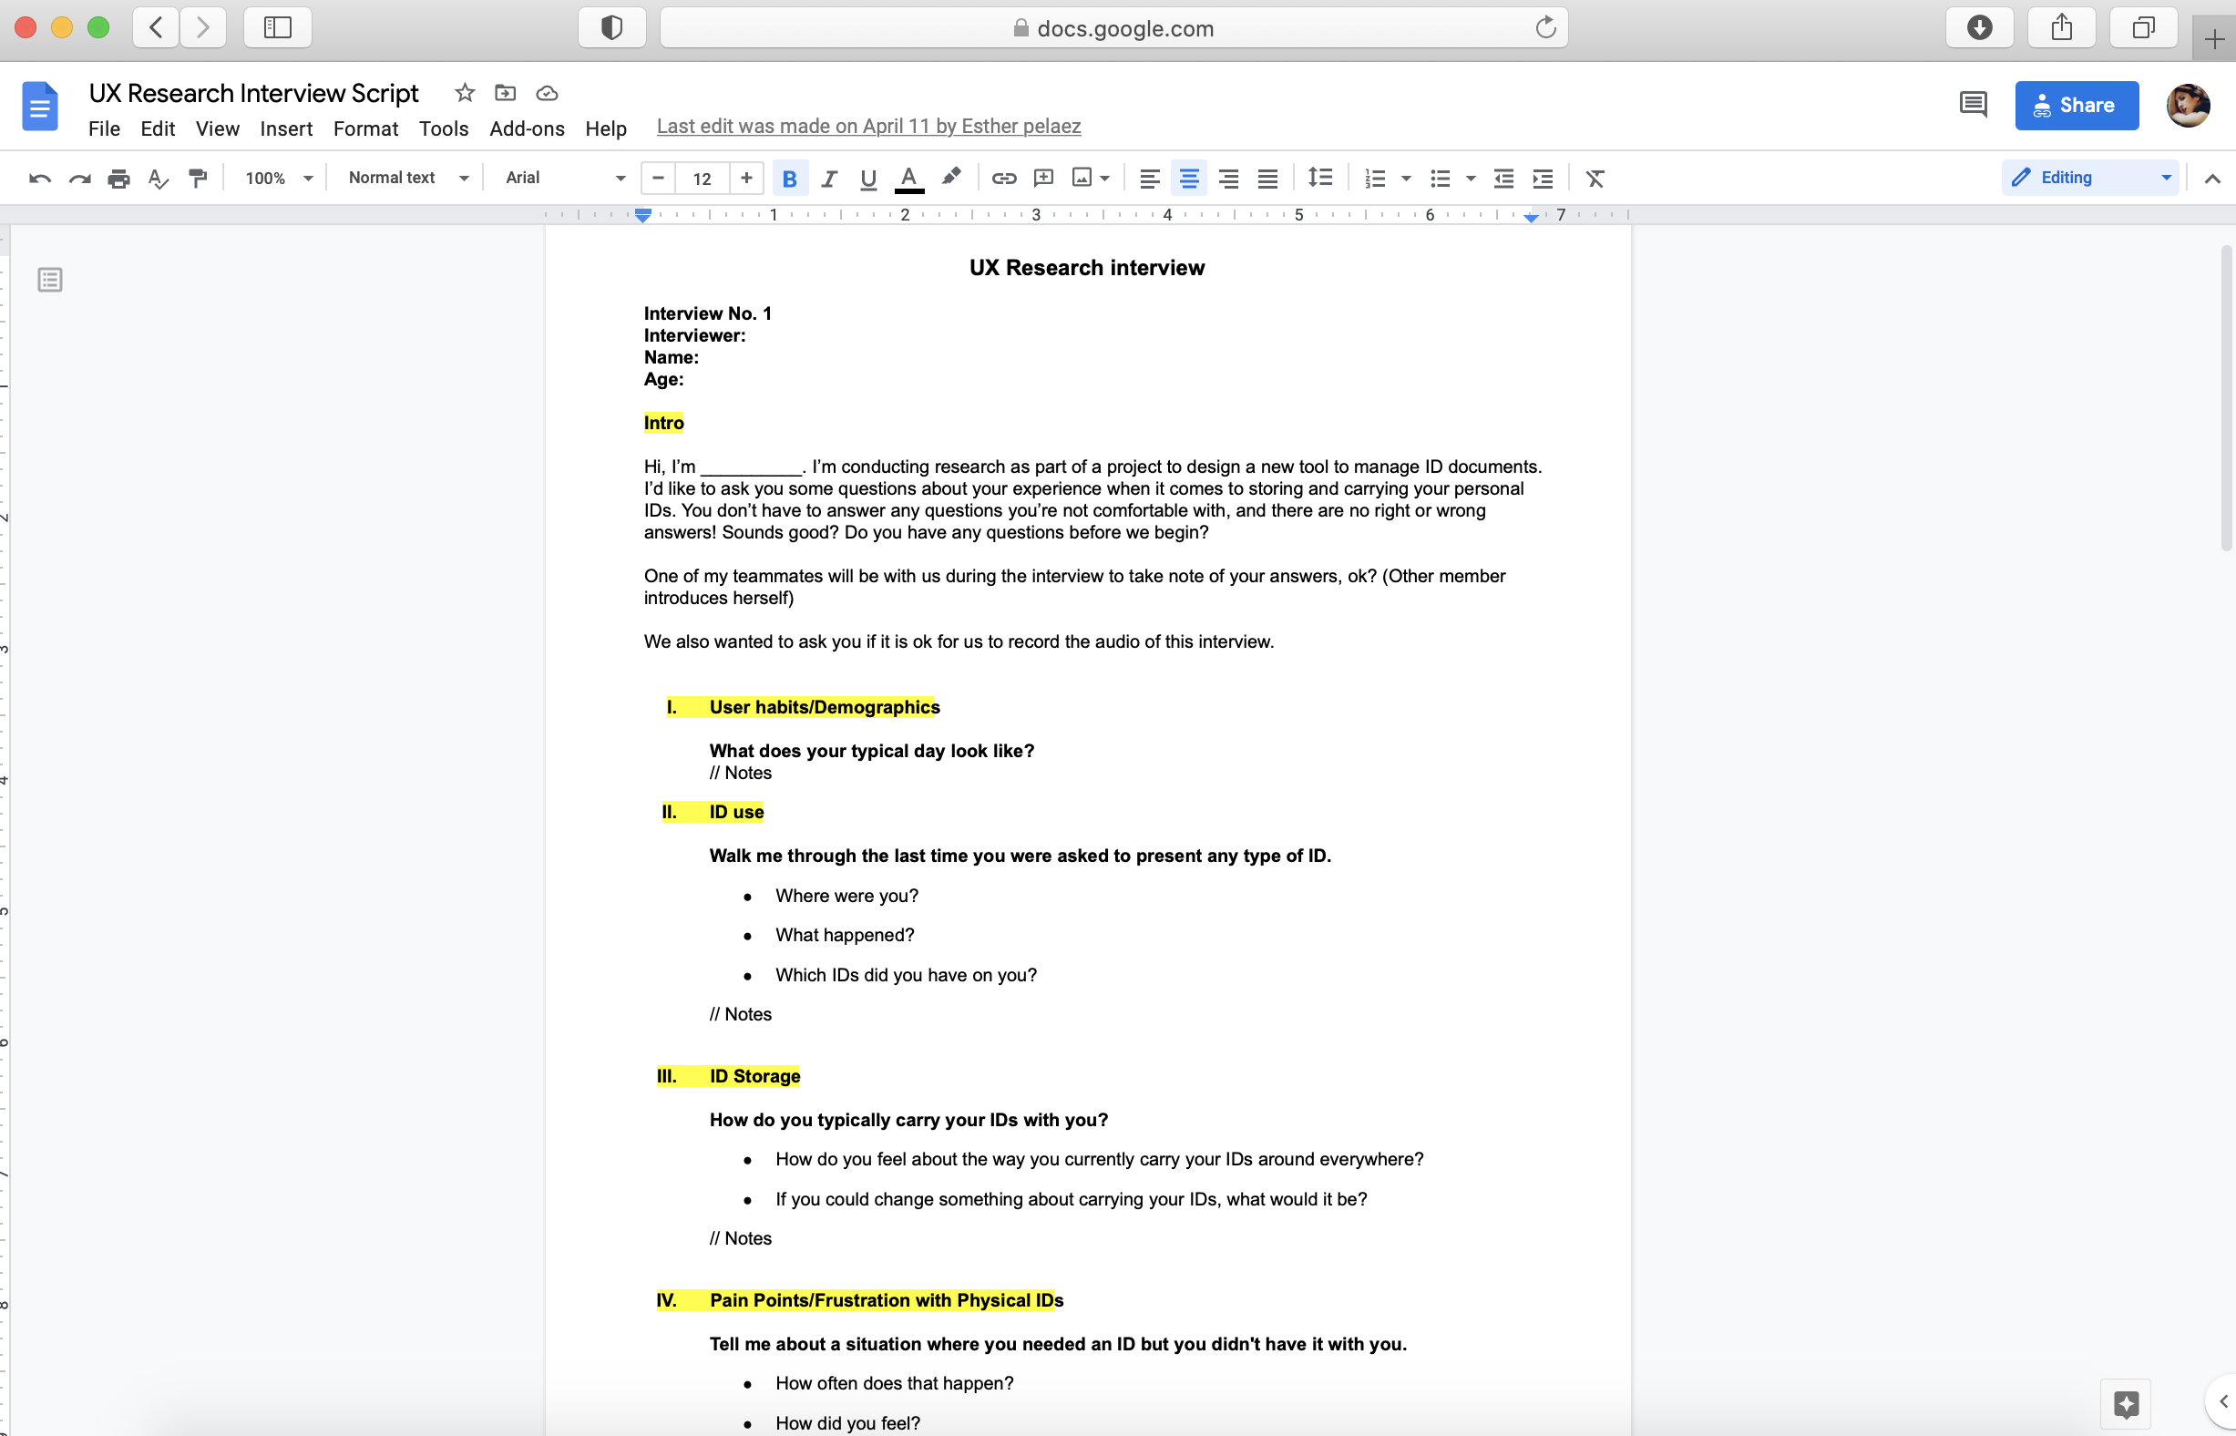Toggle bold formatting
Screen dimensions: 2236x1436
[789, 178]
